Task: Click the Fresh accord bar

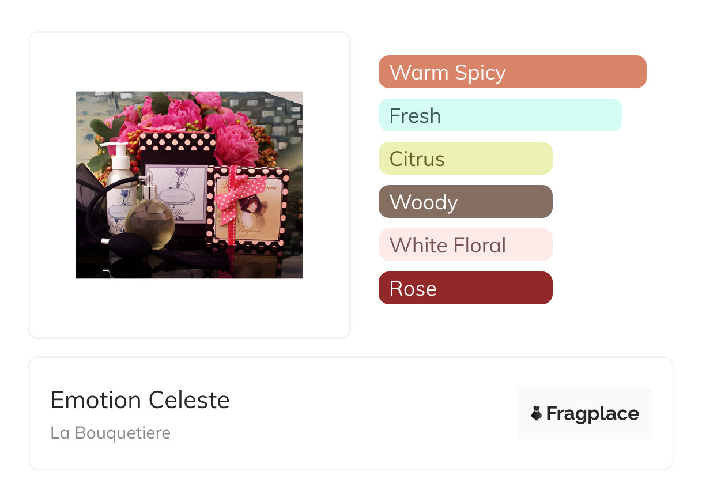Action: click(500, 115)
